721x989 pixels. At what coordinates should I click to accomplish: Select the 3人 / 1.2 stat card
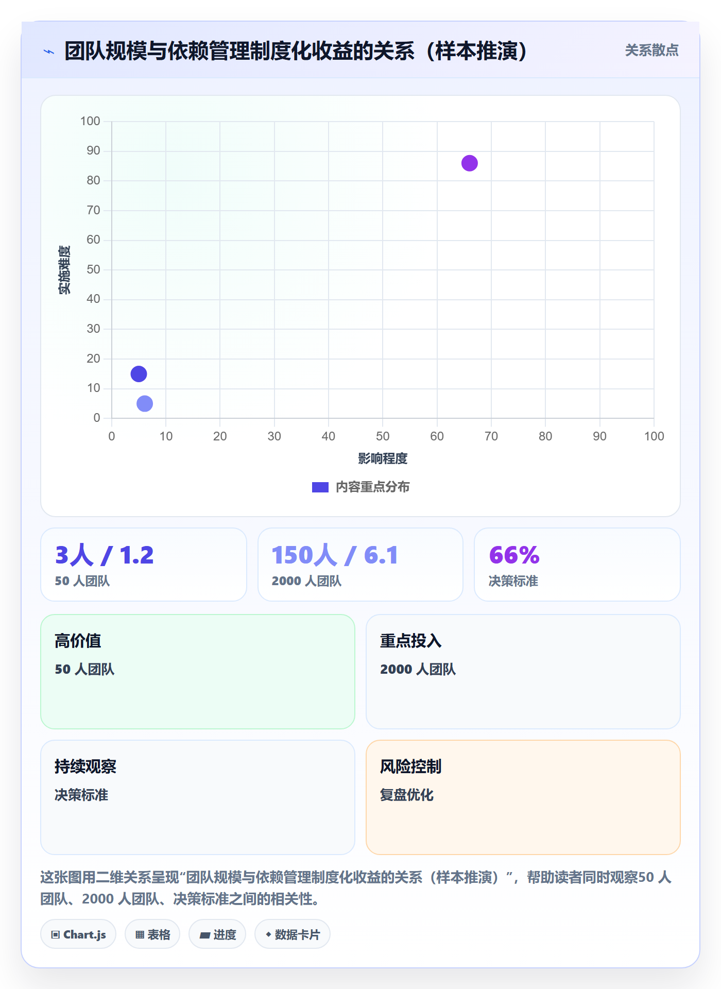click(144, 565)
